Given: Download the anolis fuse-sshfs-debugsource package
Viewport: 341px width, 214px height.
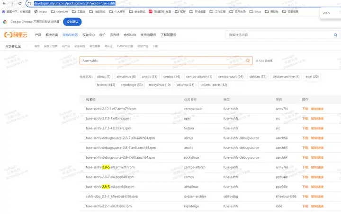Looking at the screenshot, I should pyautogui.click(x=305, y=148).
